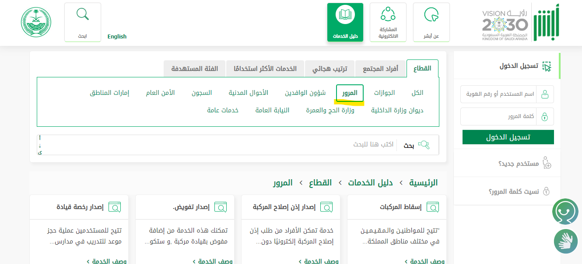Expand وصف الخدمة under إصدار تفويض
Viewport: 582px width, 264px height.
213,261
